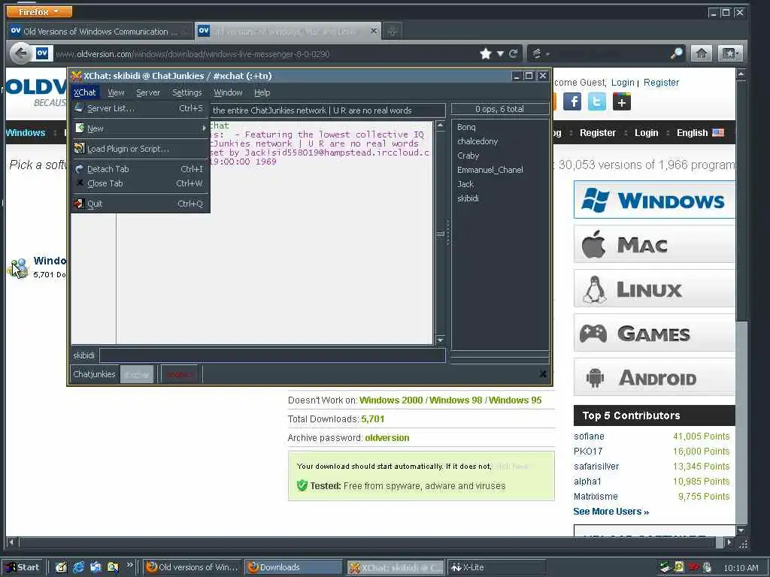Open the Facebook icon on OldVersion

tap(572, 102)
